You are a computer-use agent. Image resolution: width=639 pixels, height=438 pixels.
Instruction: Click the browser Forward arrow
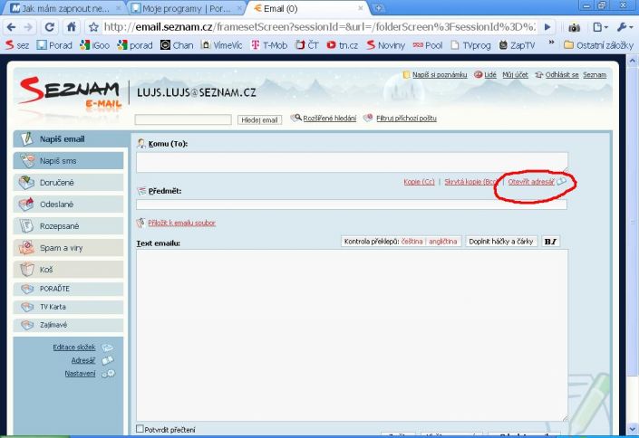(28, 27)
